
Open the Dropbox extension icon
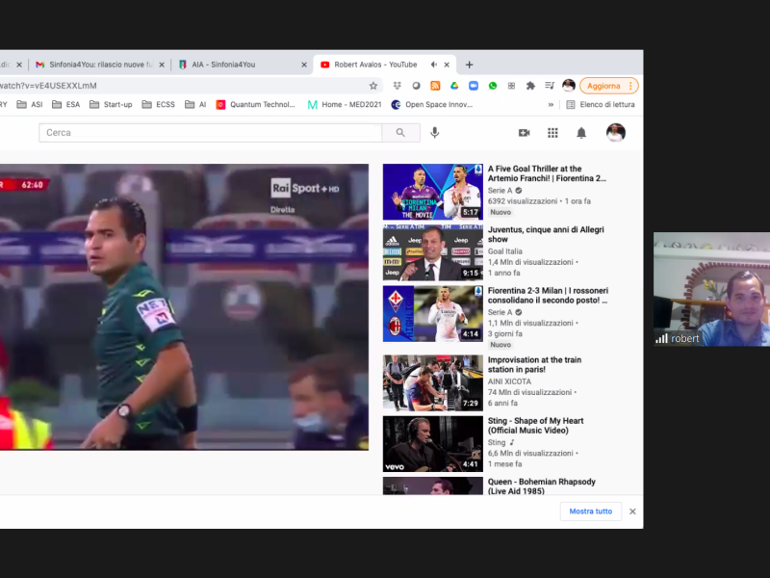coord(398,86)
